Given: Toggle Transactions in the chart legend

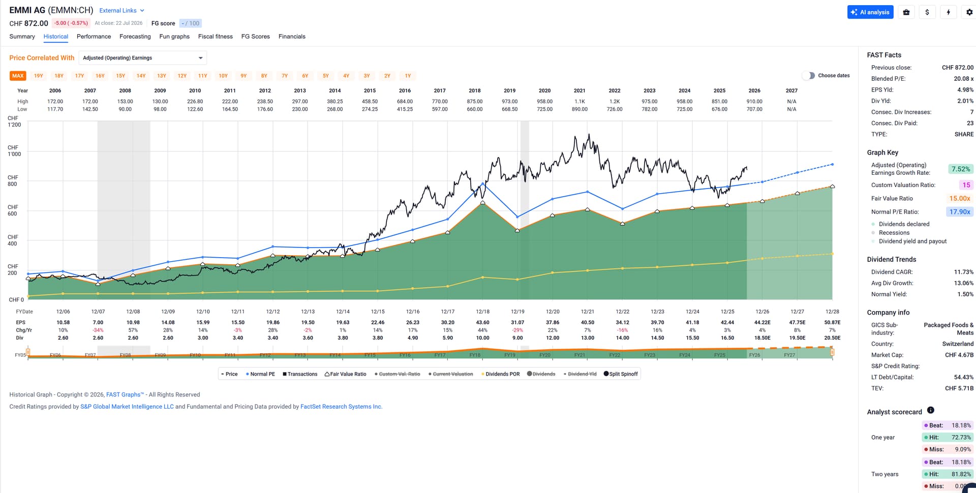Looking at the screenshot, I should (300, 374).
